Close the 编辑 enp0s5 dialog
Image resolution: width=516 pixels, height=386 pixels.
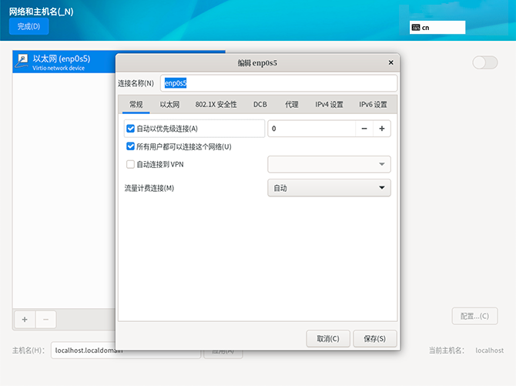pyautogui.click(x=392, y=63)
